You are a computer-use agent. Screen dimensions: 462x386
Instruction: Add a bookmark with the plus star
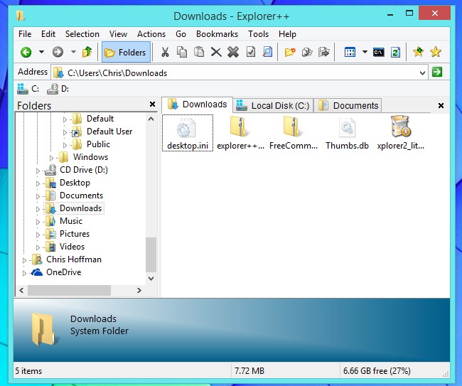coord(418,52)
